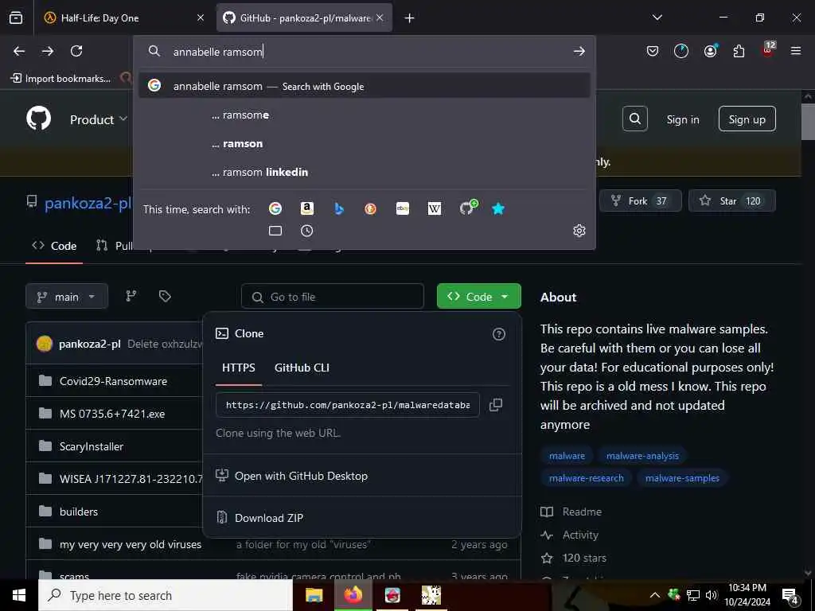This screenshot has height=611, width=815.
Task: Click the Sign up button
Action: pos(747,119)
